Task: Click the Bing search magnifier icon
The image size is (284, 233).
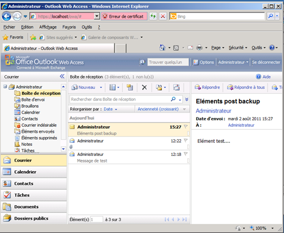Action: (270, 16)
